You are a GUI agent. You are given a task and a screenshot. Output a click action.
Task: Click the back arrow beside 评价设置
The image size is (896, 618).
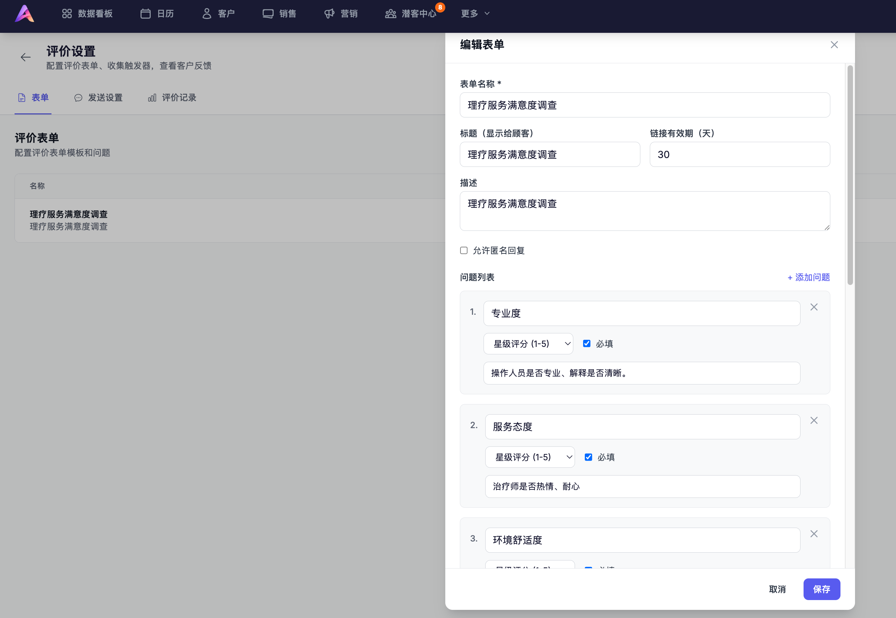point(26,57)
